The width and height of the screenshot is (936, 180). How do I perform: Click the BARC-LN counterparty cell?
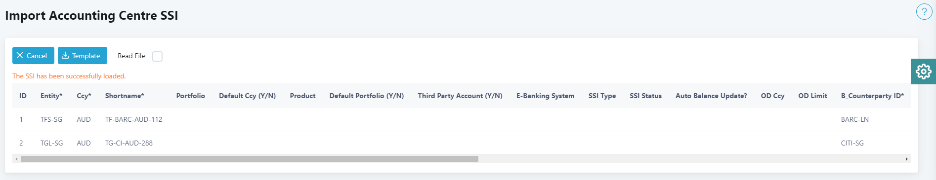coord(855,119)
